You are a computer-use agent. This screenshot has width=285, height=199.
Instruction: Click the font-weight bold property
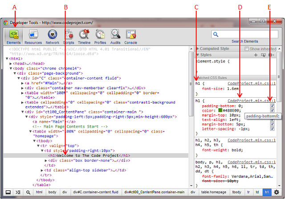pos(223,150)
